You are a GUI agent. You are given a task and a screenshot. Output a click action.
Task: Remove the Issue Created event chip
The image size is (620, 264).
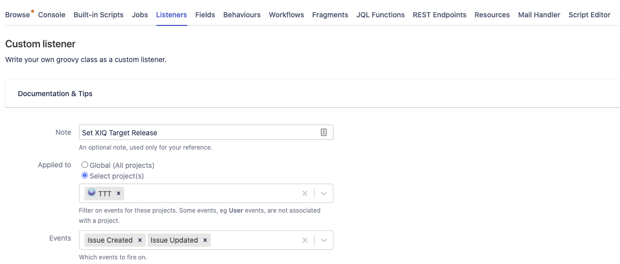(140, 240)
